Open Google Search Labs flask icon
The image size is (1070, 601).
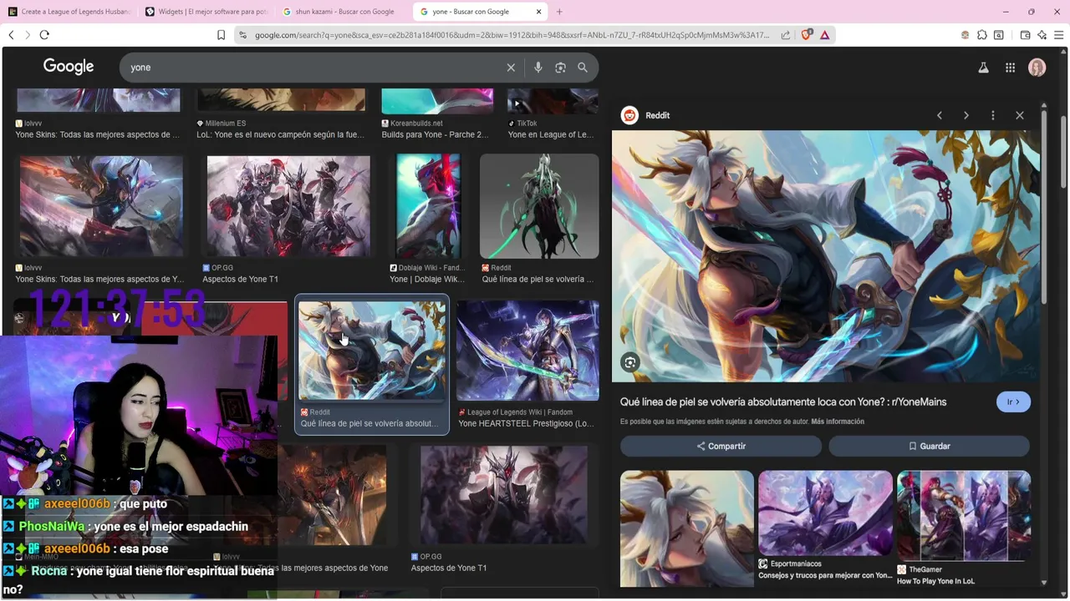(984, 68)
